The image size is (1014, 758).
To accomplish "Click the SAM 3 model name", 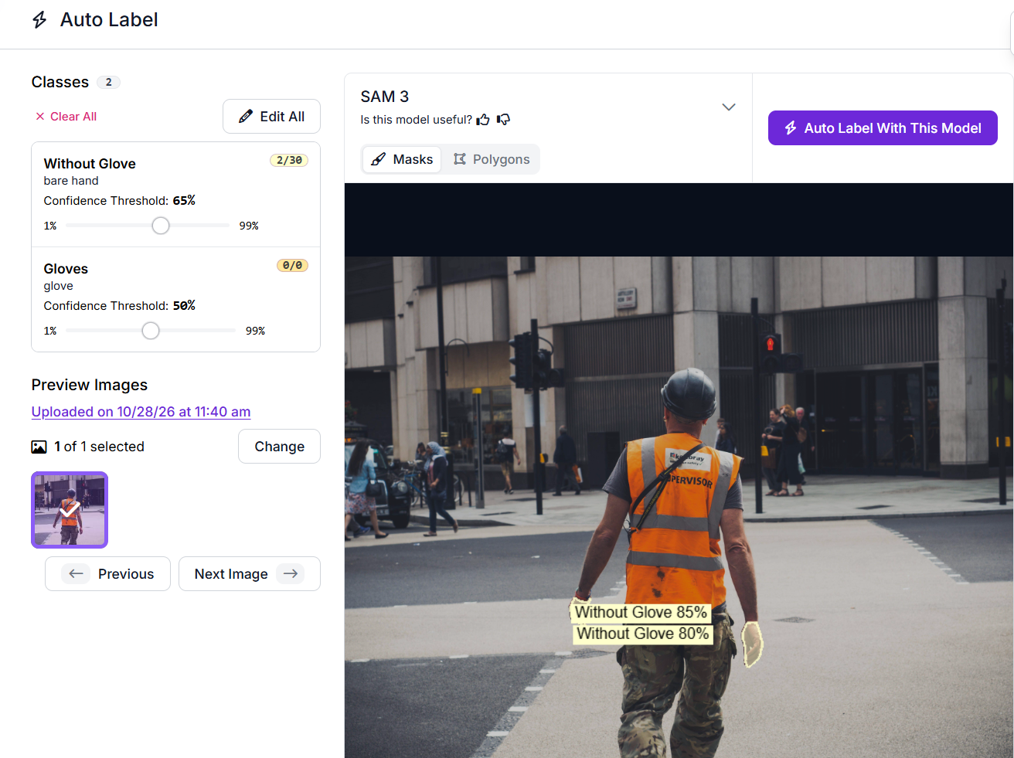I will click(385, 97).
